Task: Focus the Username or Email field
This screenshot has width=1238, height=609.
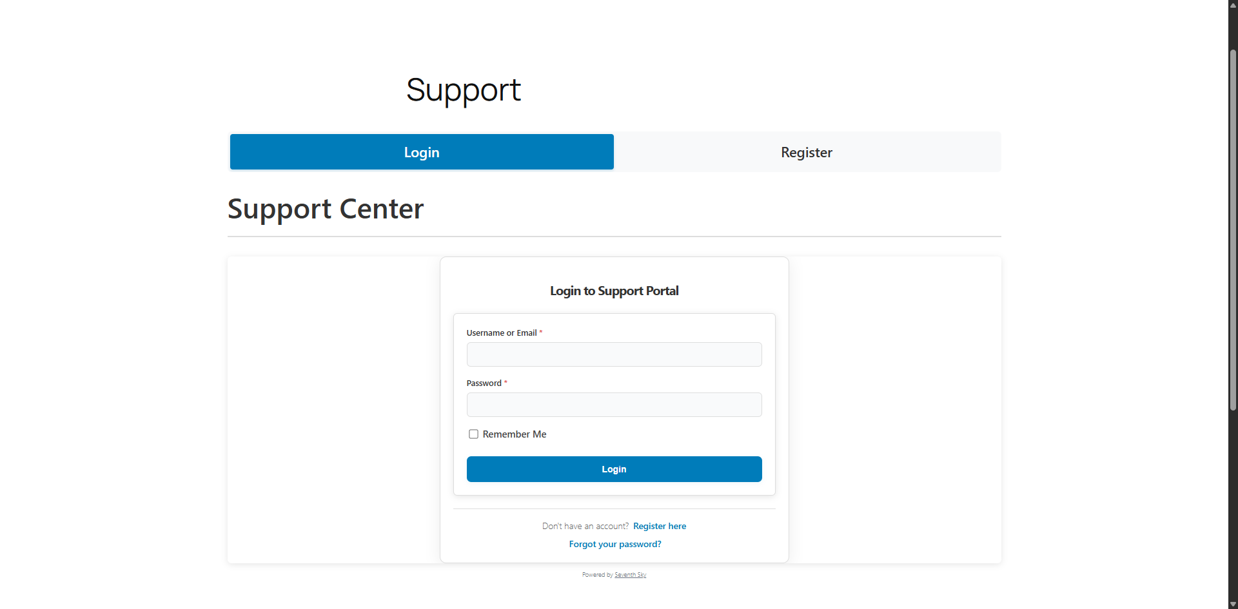Action: tap(614, 354)
